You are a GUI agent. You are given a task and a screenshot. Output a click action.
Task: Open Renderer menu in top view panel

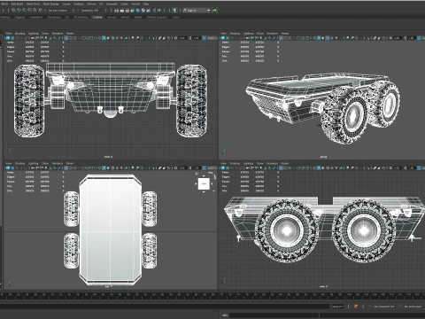click(58, 163)
